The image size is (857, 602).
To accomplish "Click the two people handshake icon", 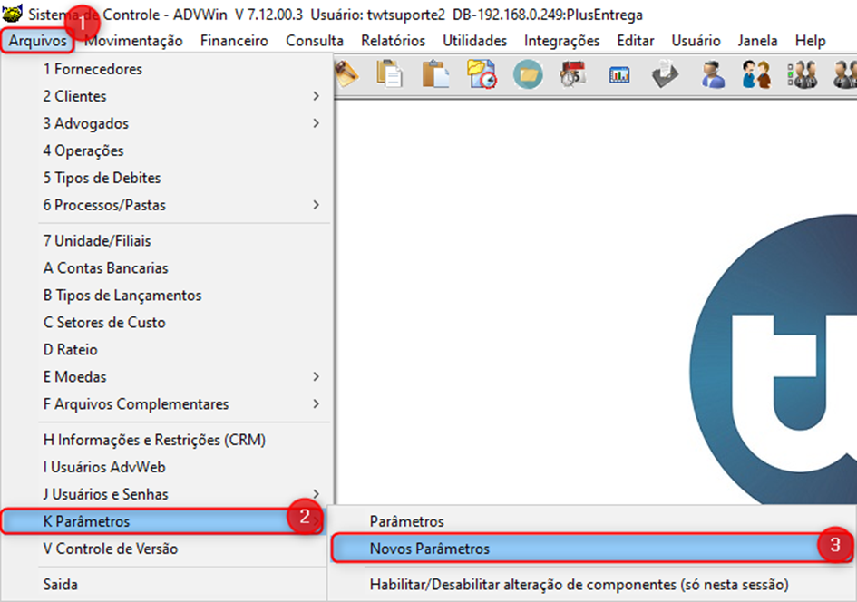I will [x=757, y=74].
